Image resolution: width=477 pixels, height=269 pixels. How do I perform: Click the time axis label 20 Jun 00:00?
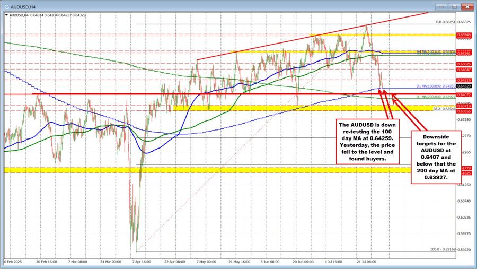coord(303,262)
